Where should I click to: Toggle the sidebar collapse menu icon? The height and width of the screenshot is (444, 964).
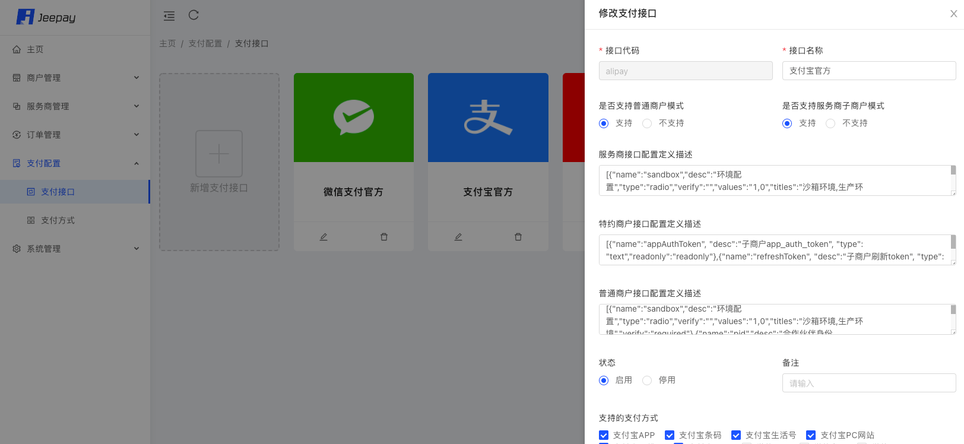pos(169,16)
